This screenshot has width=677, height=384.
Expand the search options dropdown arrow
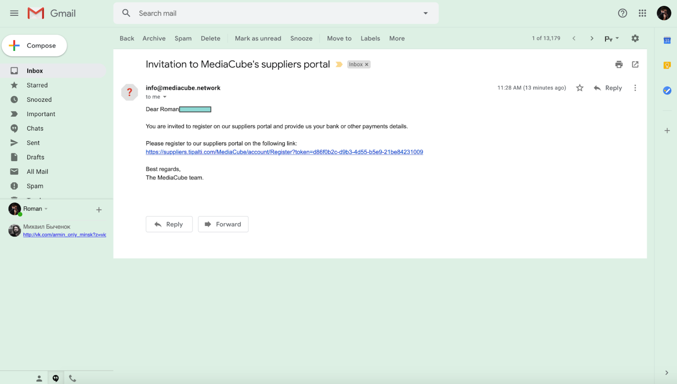pyautogui.click(x=426, y=13)
